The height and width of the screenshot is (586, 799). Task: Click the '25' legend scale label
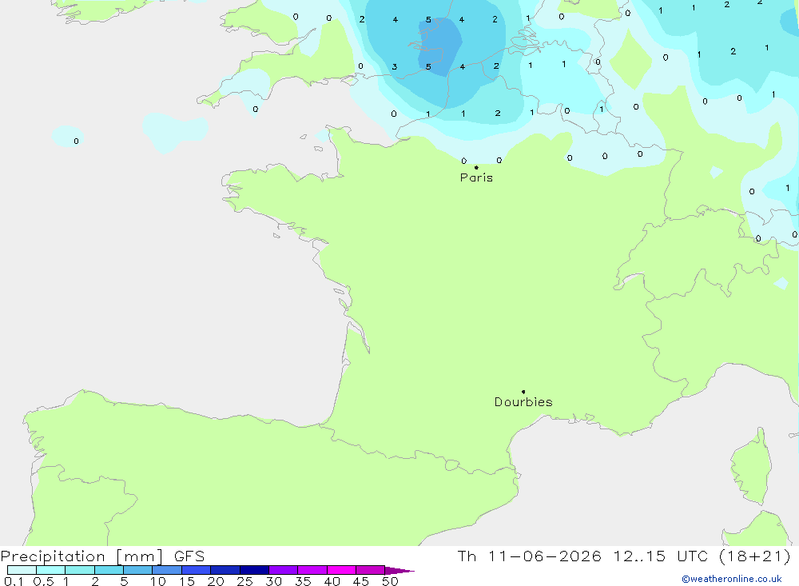244,581
